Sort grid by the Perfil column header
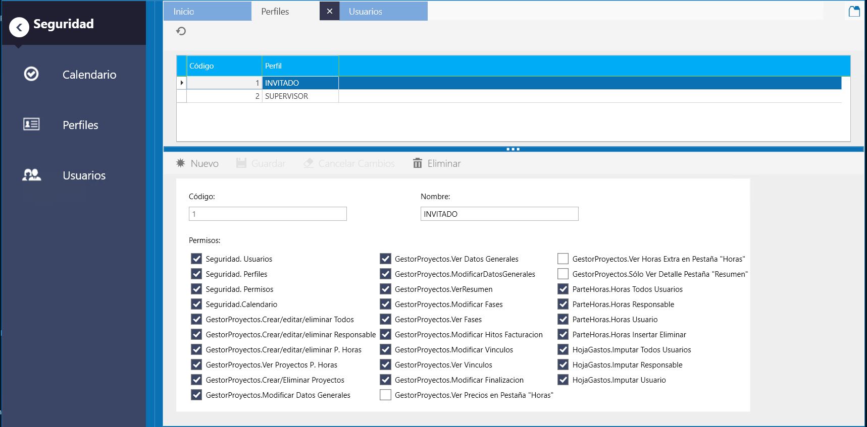Image resolution: width=867 pixels, height=427 pixels. pos(300,66)
